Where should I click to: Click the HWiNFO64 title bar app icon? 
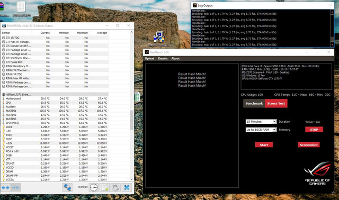click(4, 26)
